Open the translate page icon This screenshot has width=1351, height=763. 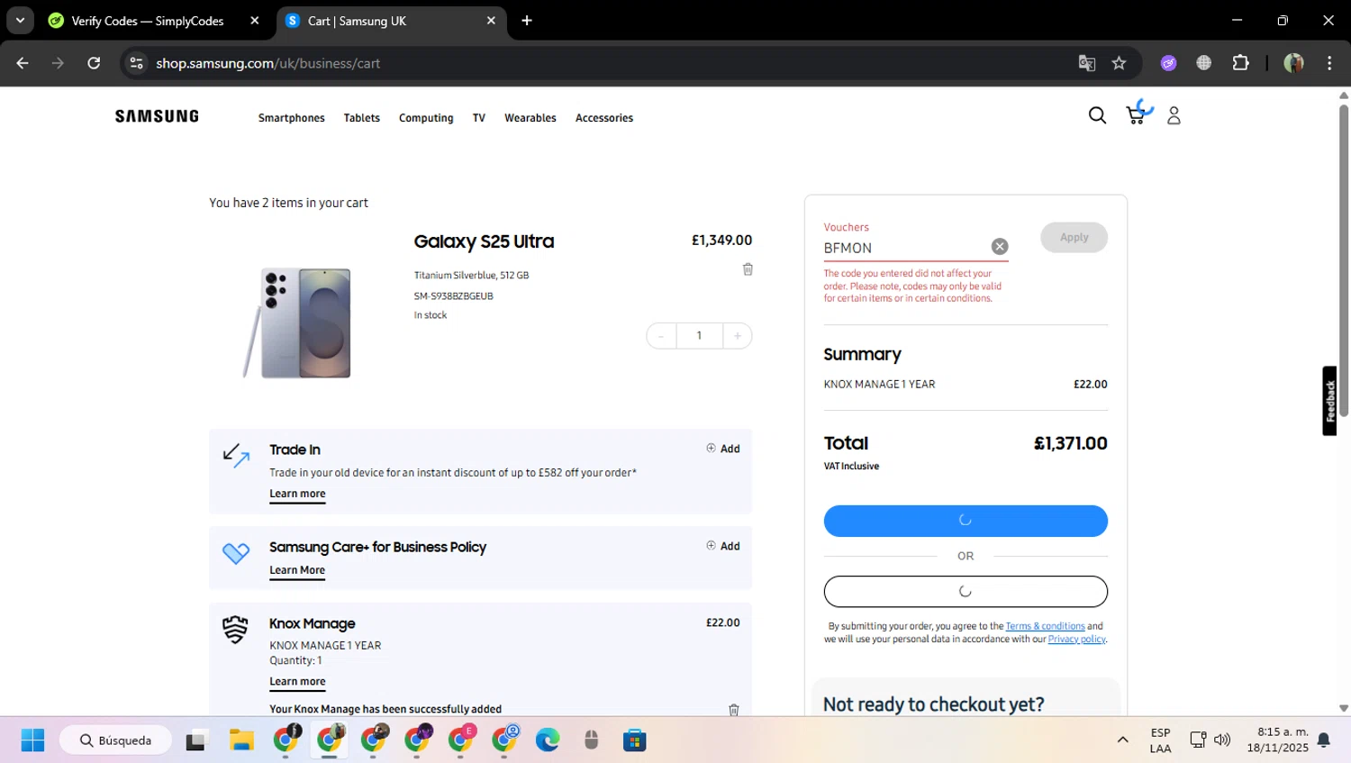pyautogui.click(x=1087, y=63)
